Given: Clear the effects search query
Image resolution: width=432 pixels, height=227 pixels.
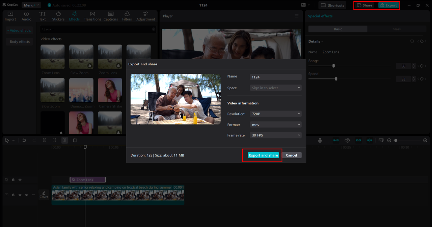Looking at the screenshot, I should (154, 29).
